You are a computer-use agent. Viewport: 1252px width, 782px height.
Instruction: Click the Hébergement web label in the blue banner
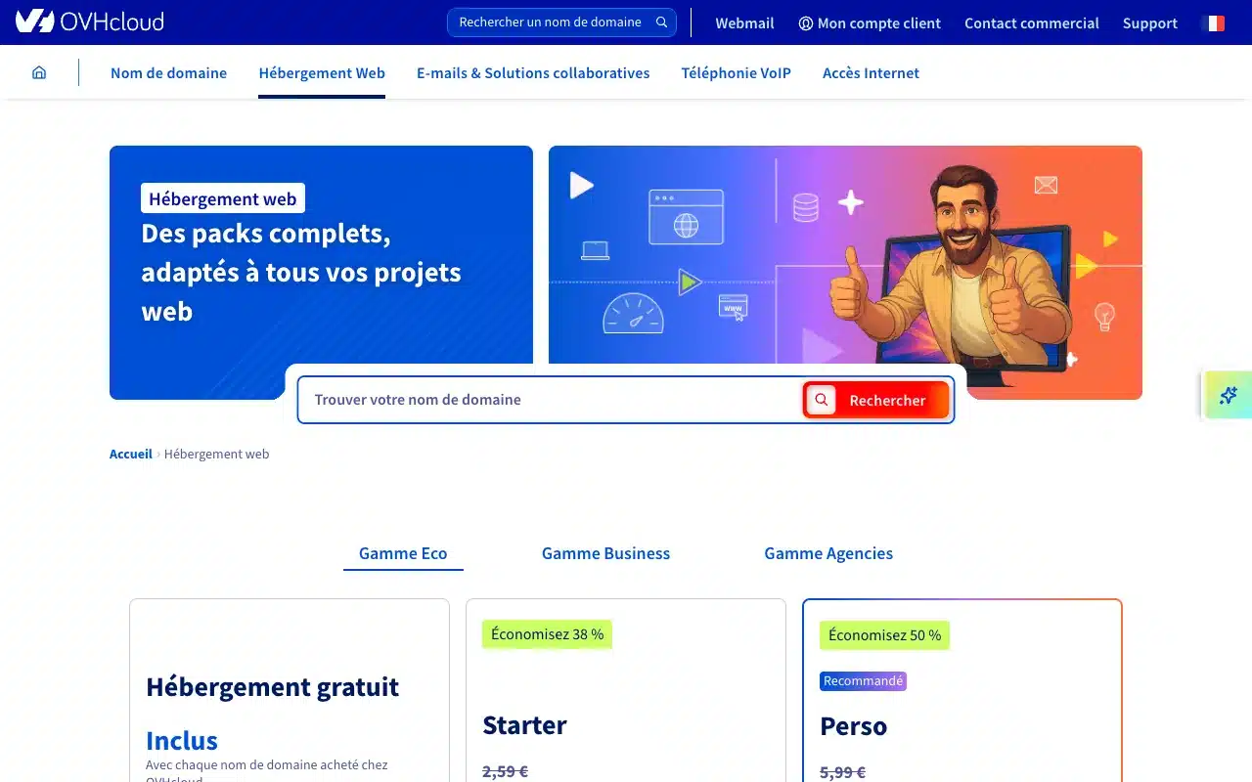[x=223, y=198]
